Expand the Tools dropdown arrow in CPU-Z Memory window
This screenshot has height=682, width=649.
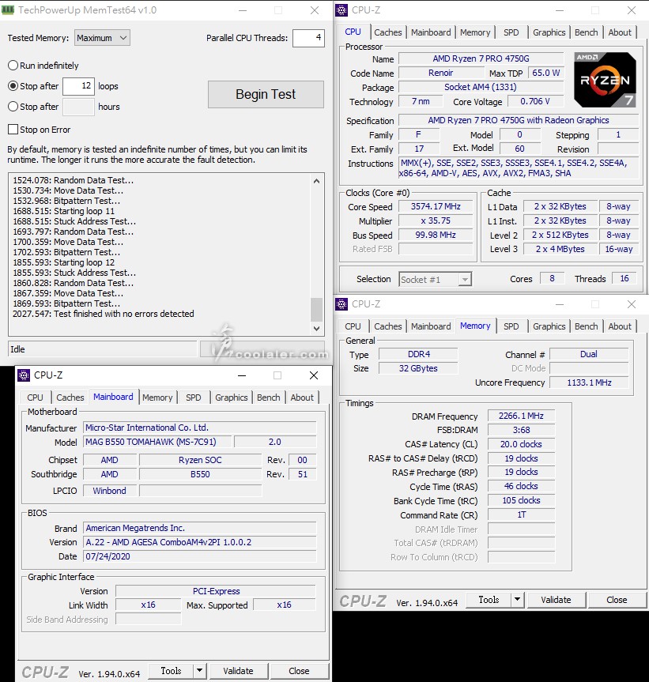(517, 600)
